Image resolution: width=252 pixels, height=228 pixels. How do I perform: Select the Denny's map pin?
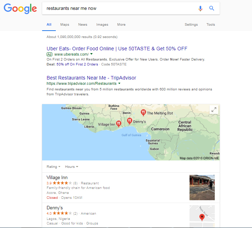(130, 121)
